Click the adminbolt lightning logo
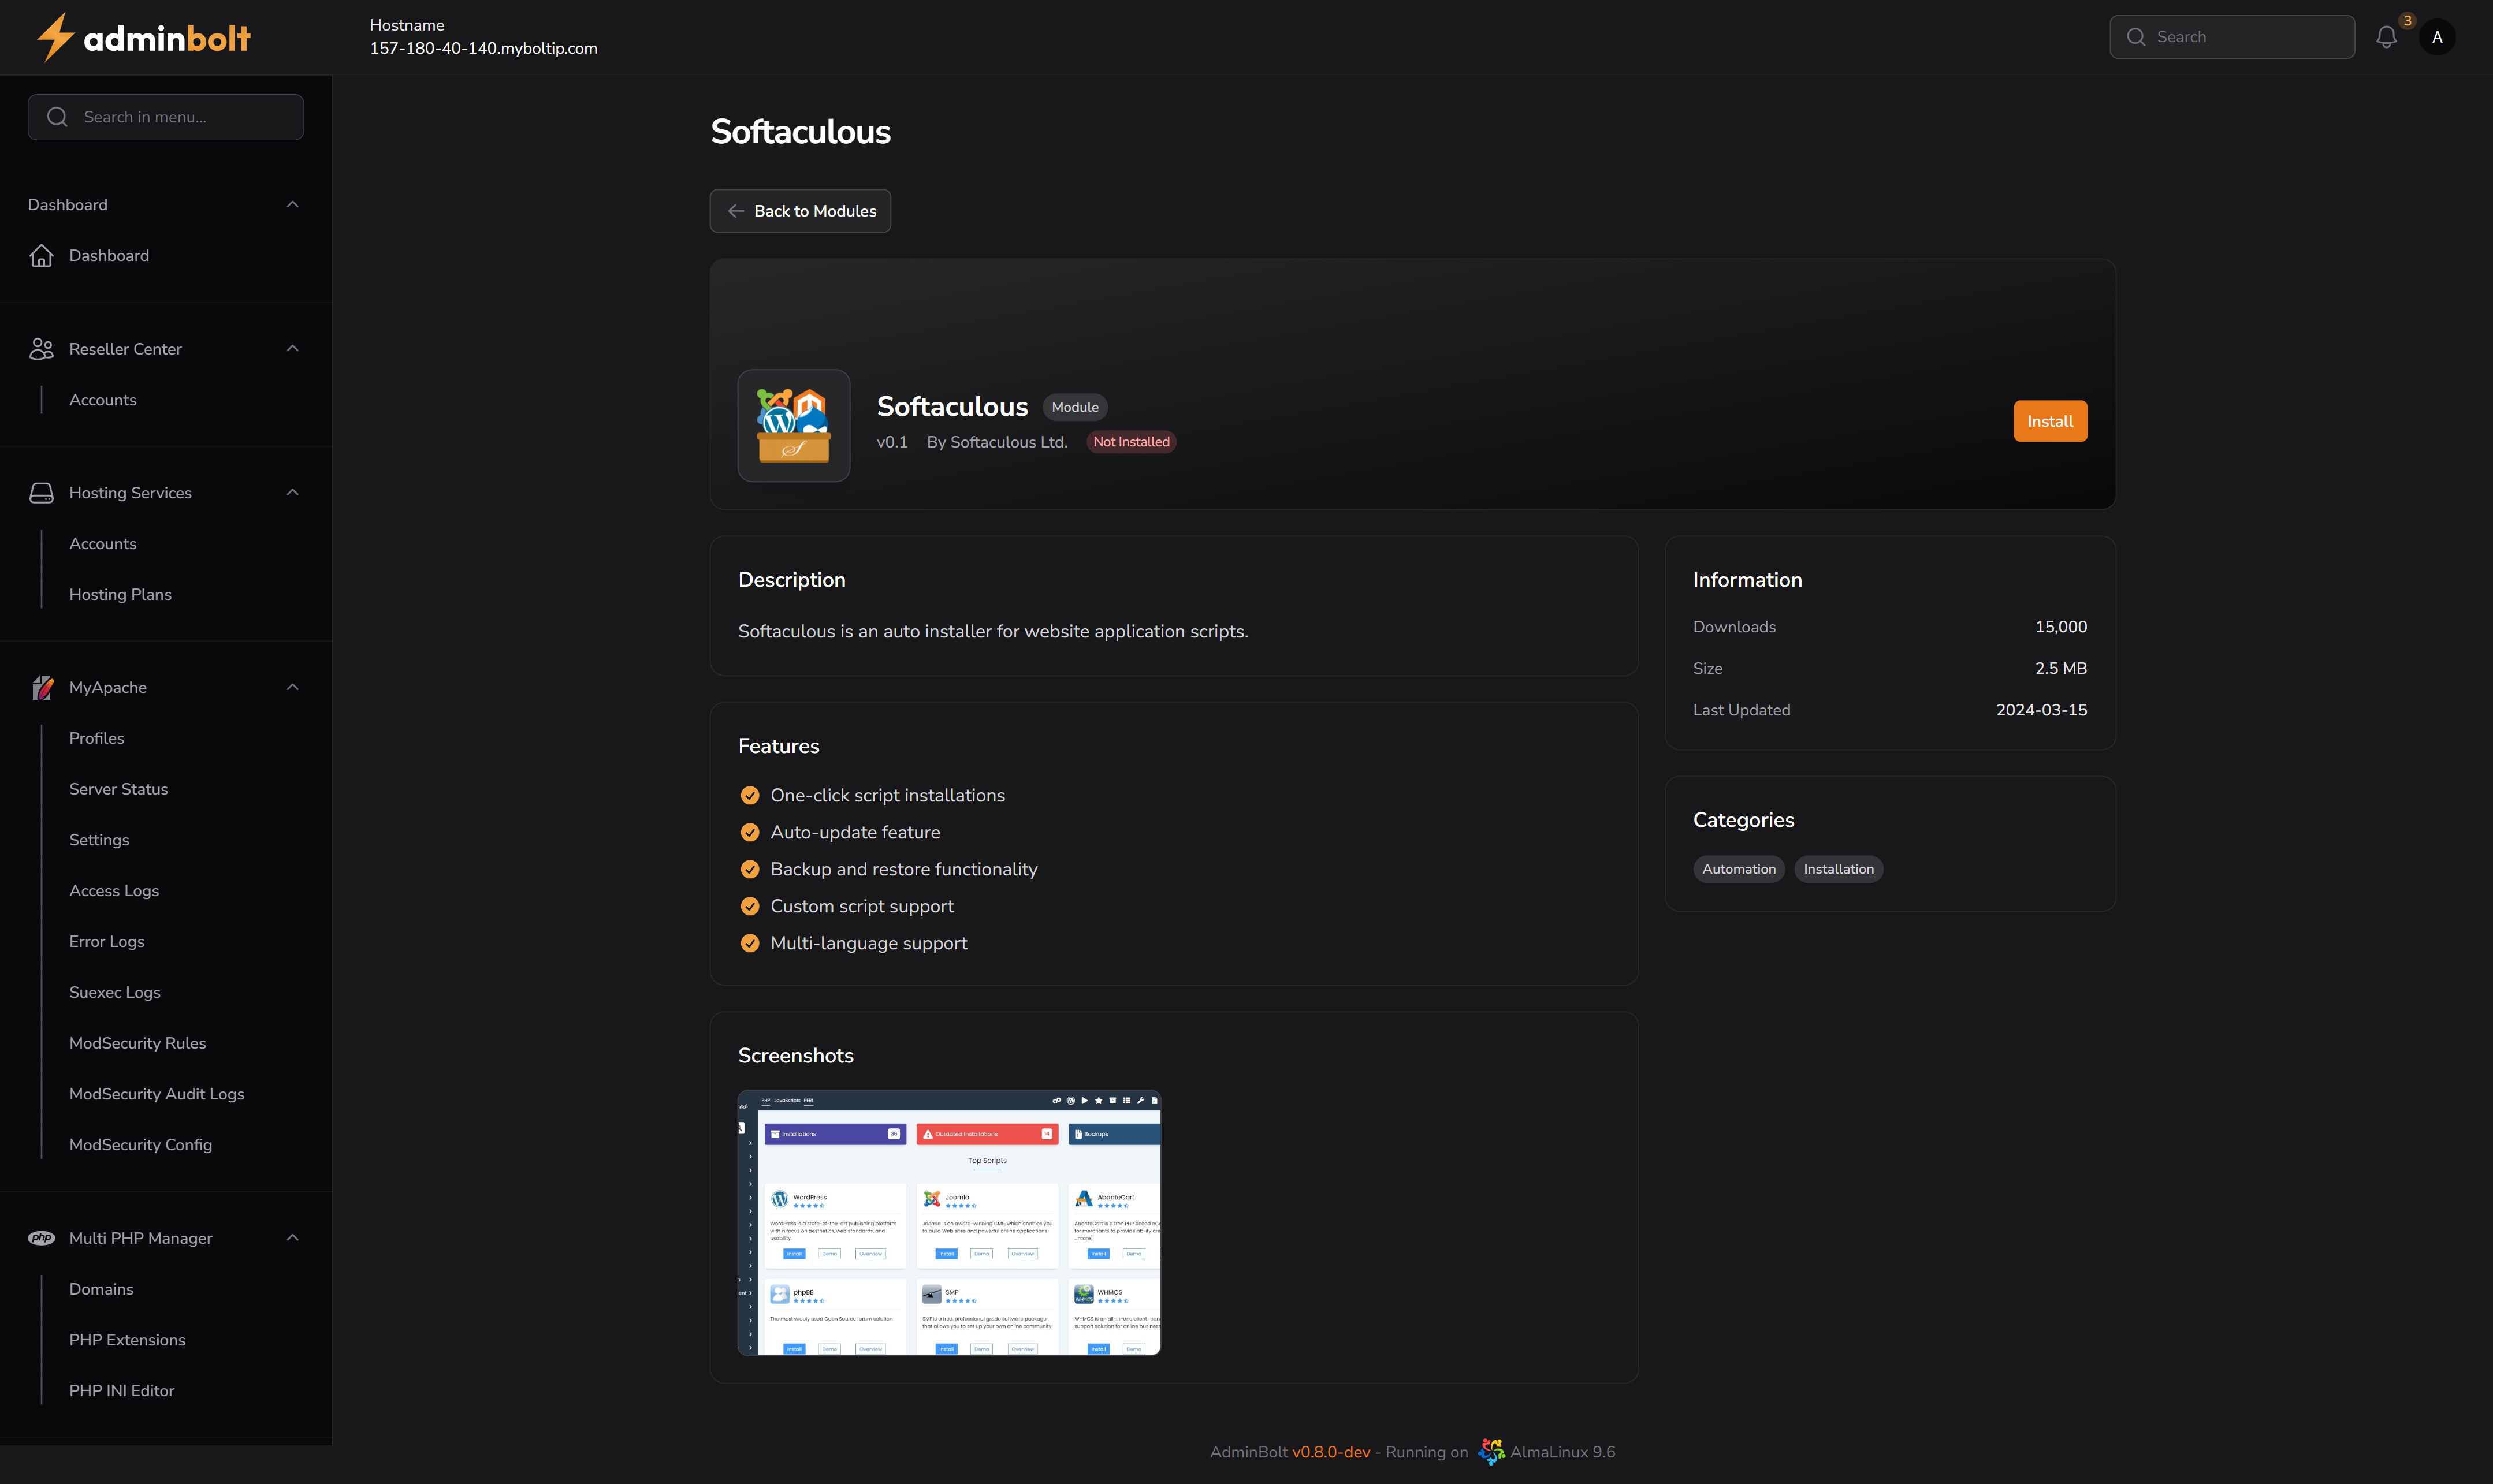The height and width of the screenshot is (1484, 2493). pyautogui.click(x=55, y=37)
